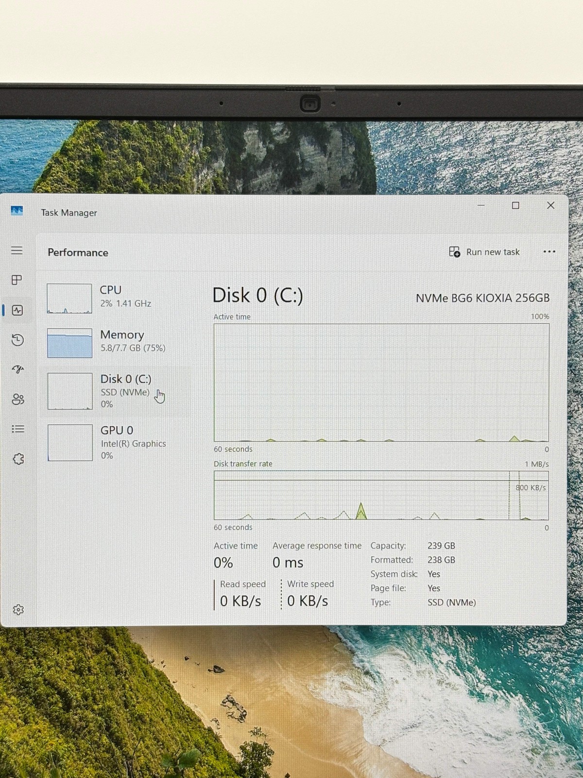The image size is (583, 778).
Task: Click the Read speed 0 KB/s value
Action: tap(240, 601)
